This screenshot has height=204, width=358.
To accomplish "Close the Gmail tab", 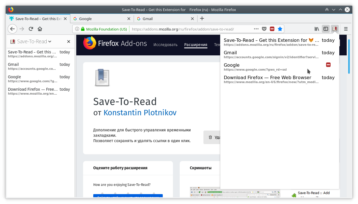I will (x=192, y=19).
